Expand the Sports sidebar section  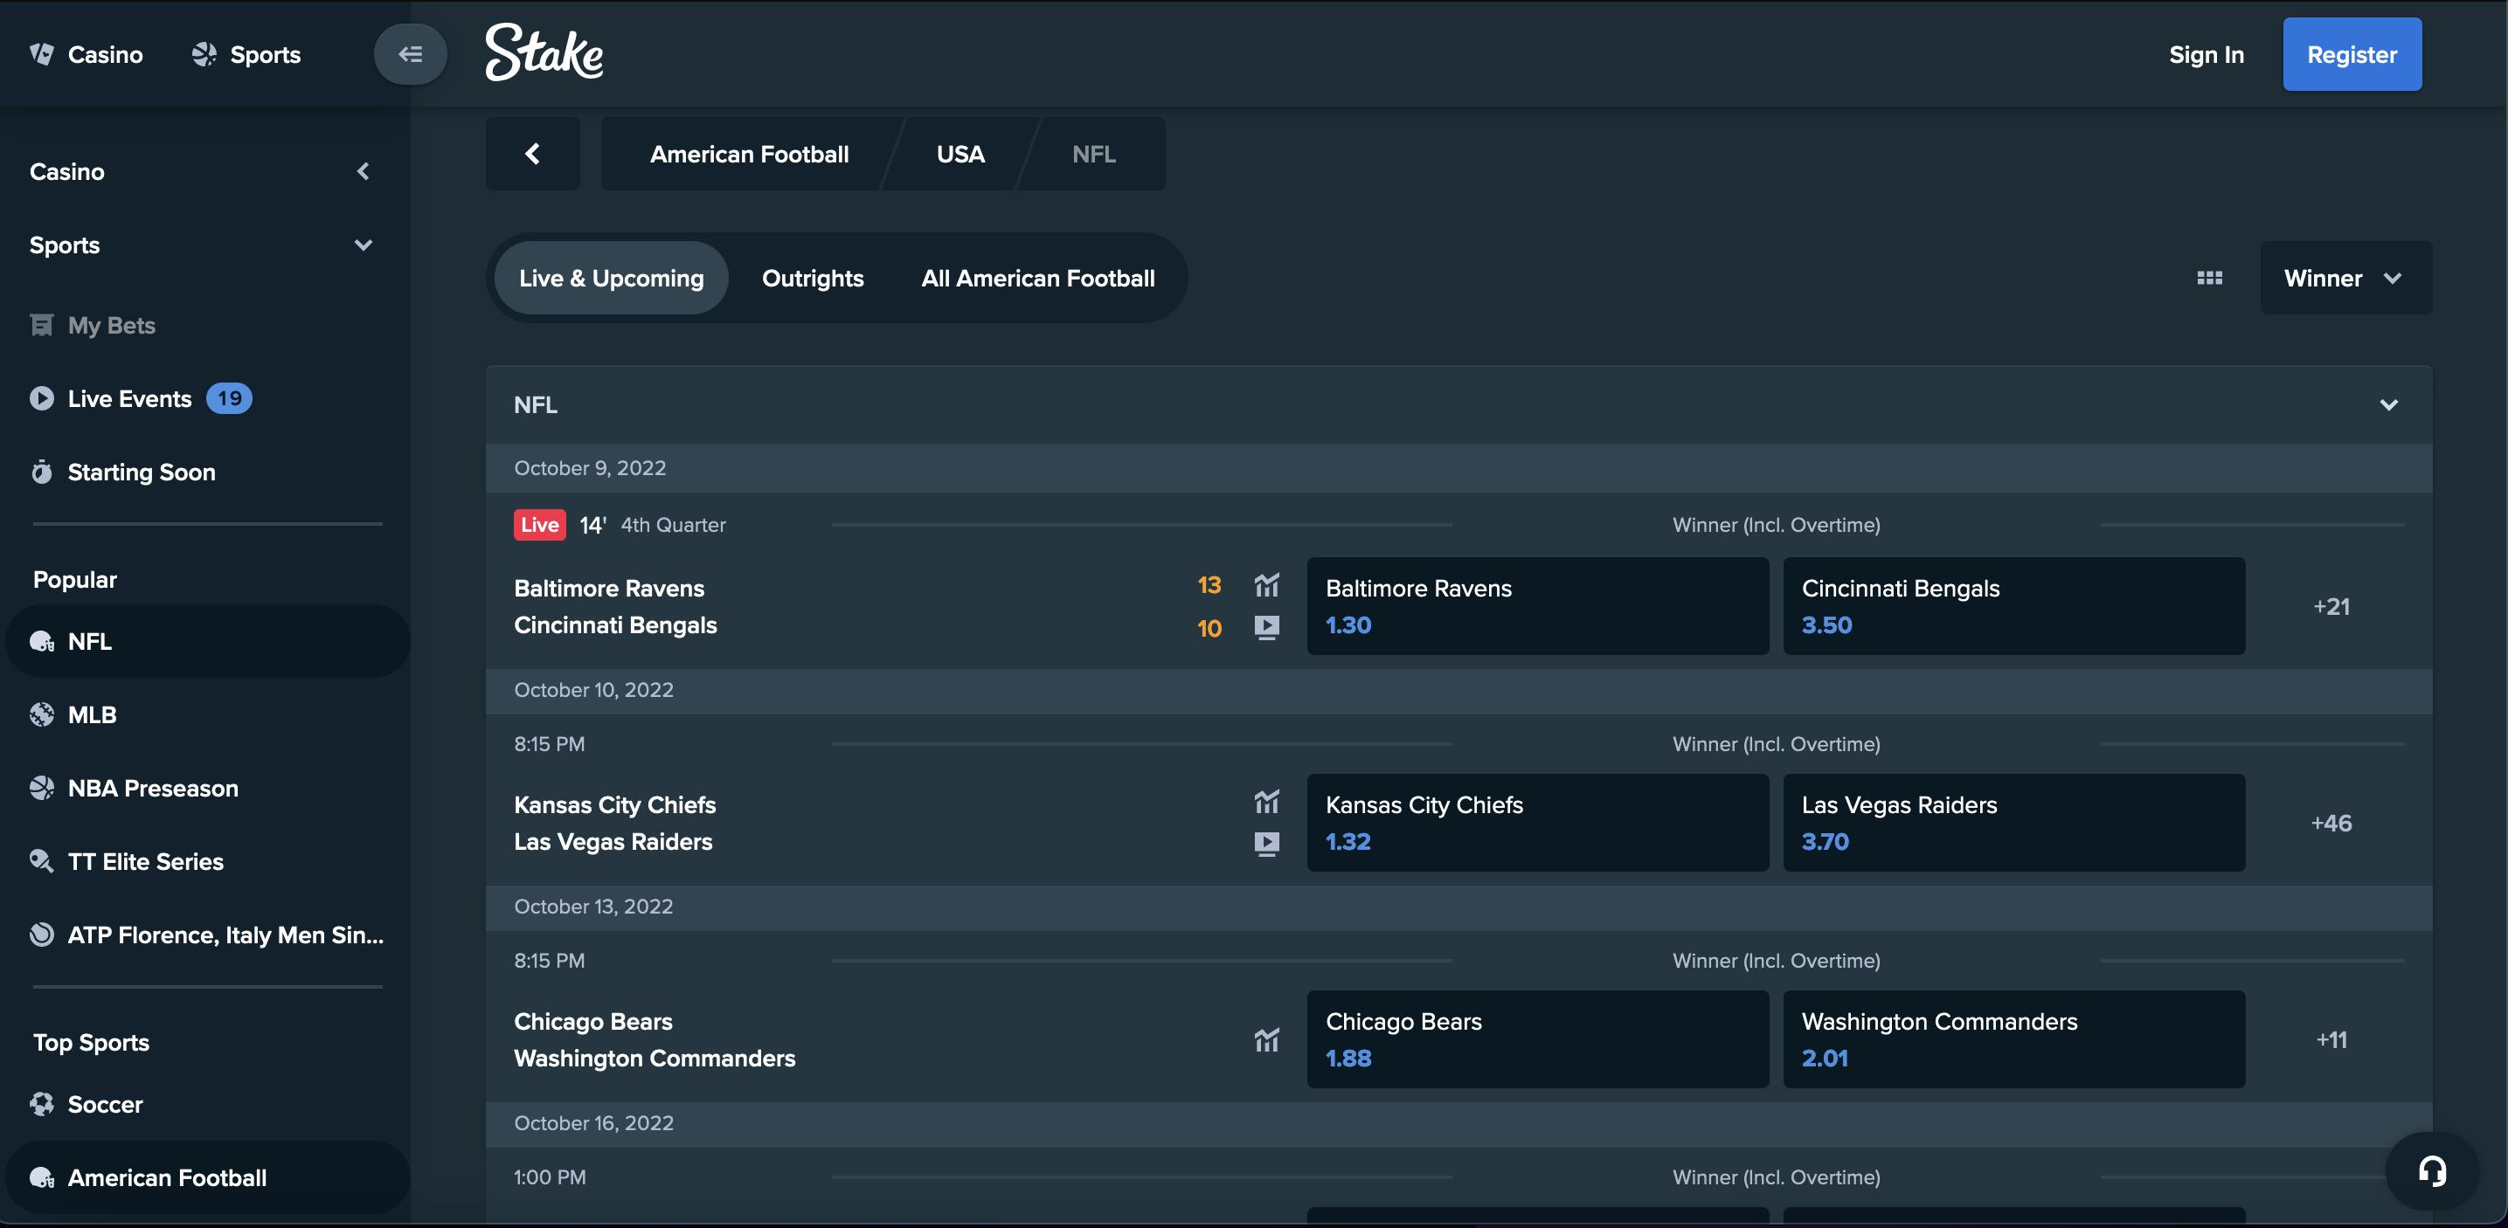tap(364, 245)
